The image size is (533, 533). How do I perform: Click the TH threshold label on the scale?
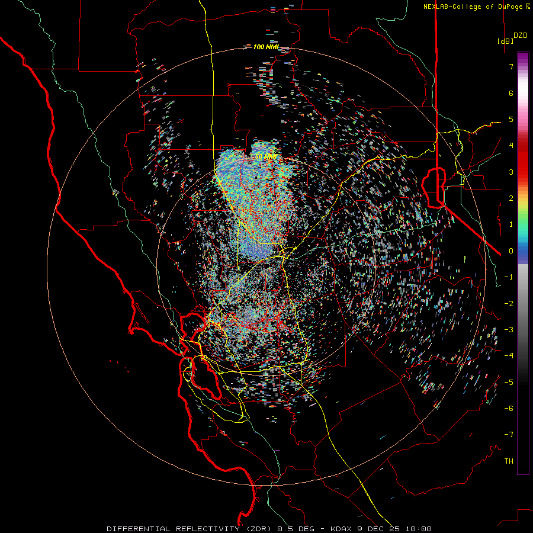click(509, 461)
